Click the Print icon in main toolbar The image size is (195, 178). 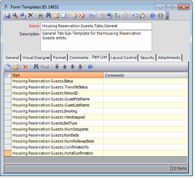(x=41, y=16)
